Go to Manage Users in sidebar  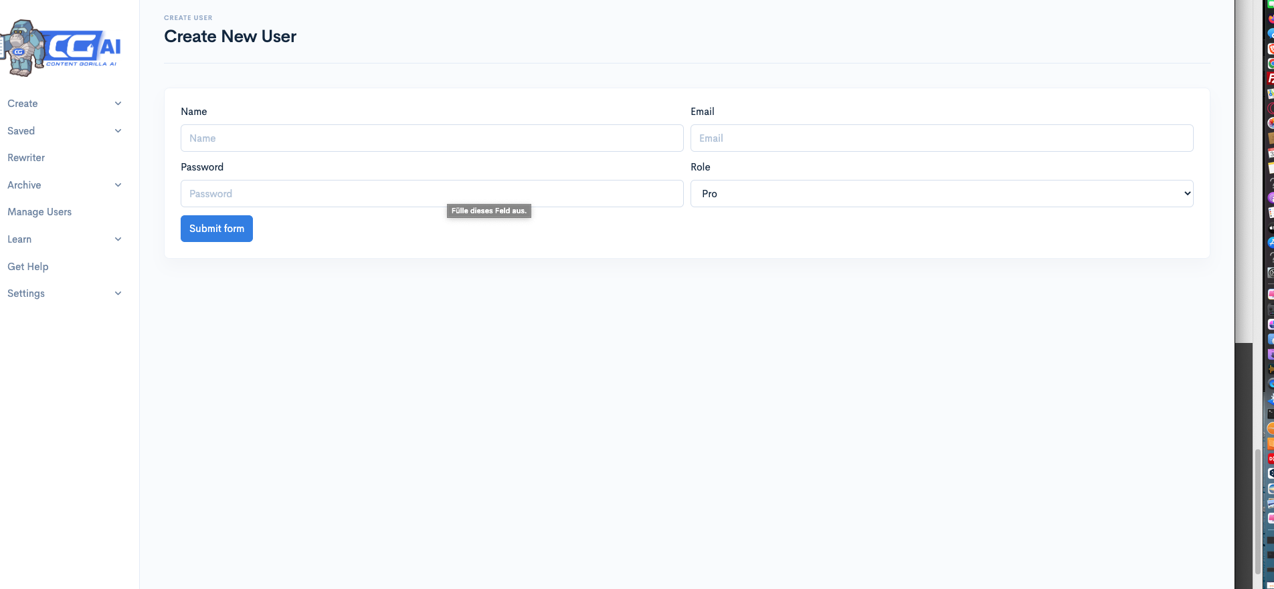point(39,212)
